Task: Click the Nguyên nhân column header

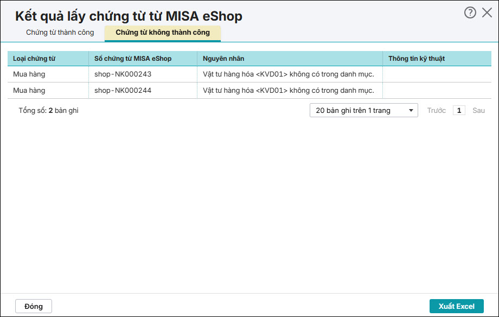Action: (x=223, y=59)
